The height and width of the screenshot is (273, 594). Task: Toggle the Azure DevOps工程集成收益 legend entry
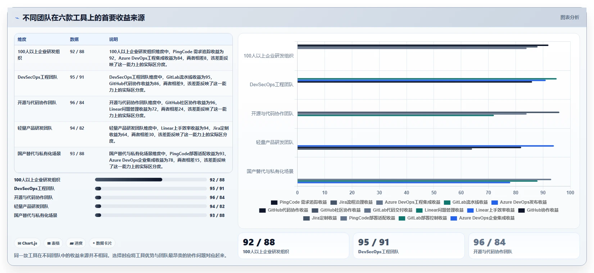pos(408,202)
